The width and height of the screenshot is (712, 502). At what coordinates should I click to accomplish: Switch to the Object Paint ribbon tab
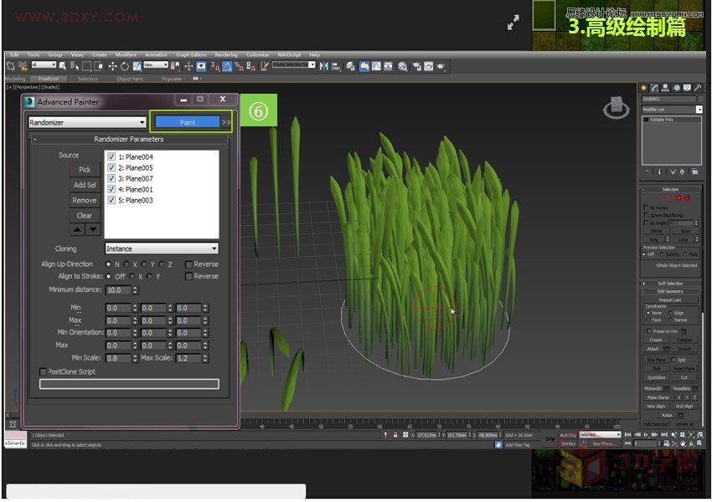pos(129,77)
